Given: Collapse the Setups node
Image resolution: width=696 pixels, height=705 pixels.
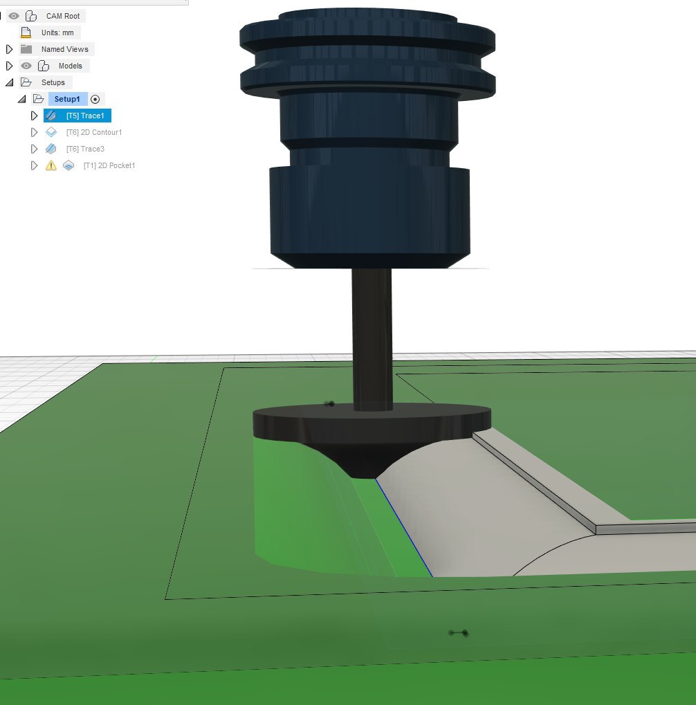Looking at the screenshot, I should (x=10, y=82).
